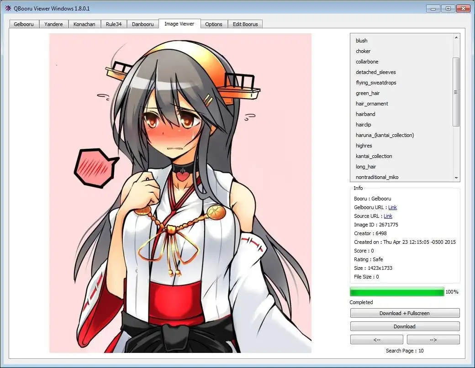Close the QBooru Viewer window
Image resolution: width=475 pixels, height=368 pixels.
(463, 9)
